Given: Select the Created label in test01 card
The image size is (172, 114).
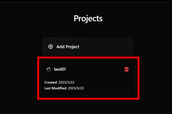Looking at the screenshot, I should coord(51,82).
